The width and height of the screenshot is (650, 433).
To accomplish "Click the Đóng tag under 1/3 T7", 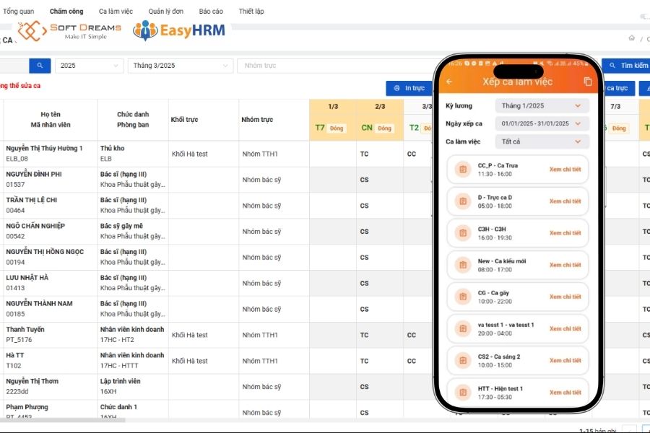I will click(x=337, y=128).
